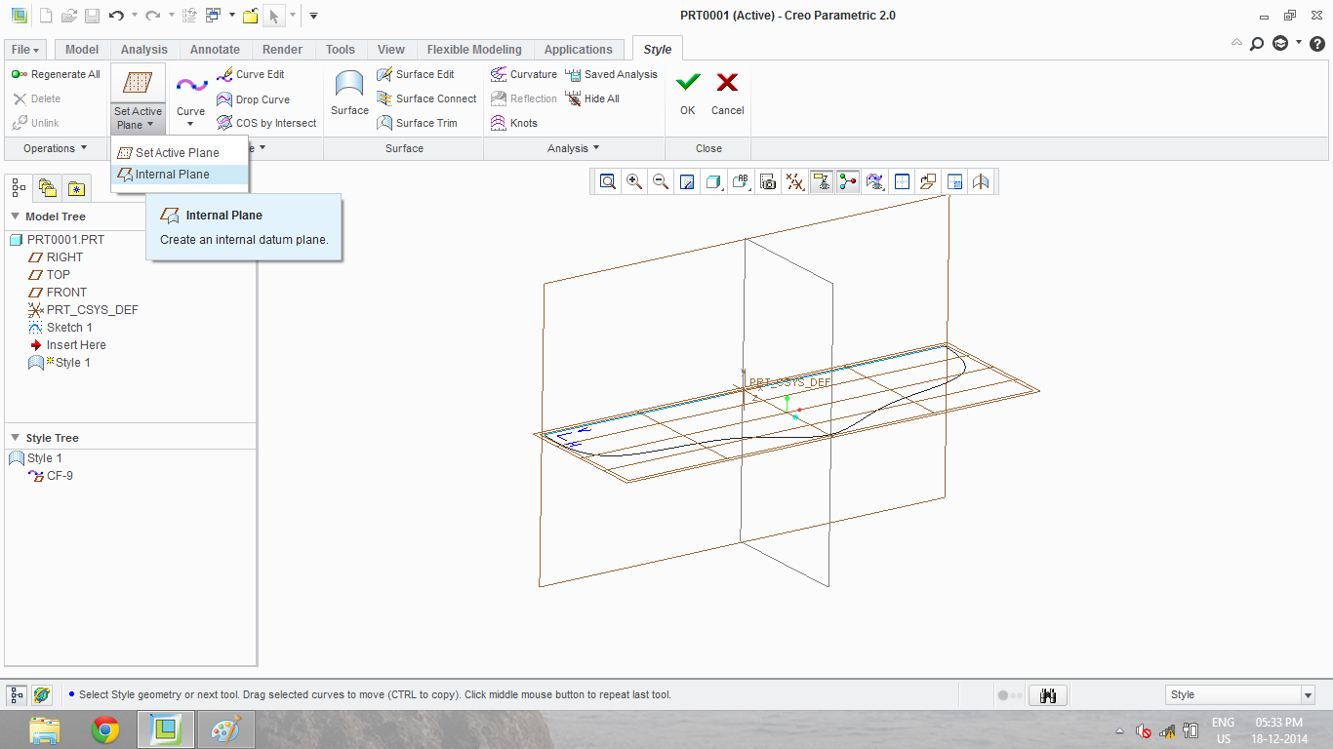1333x749 pixels.
Task: Open the Curvature analysis tool
Action: pyautogui.click(x=523, y=74)
